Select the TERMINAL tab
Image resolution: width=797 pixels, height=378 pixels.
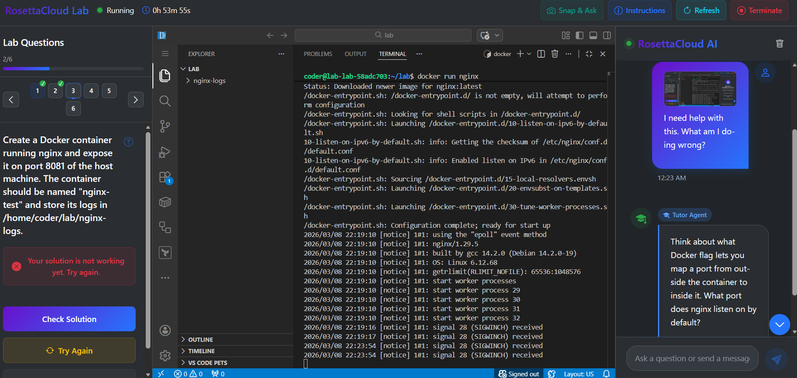393,54
